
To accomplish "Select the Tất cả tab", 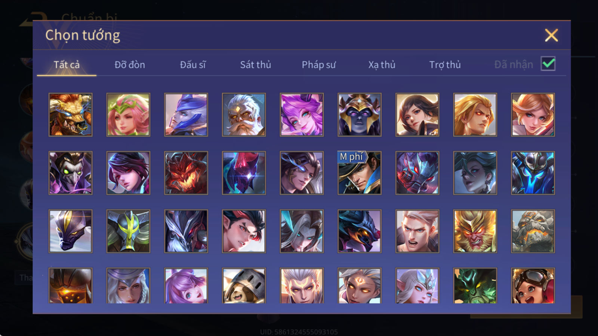I will point(67,65).
